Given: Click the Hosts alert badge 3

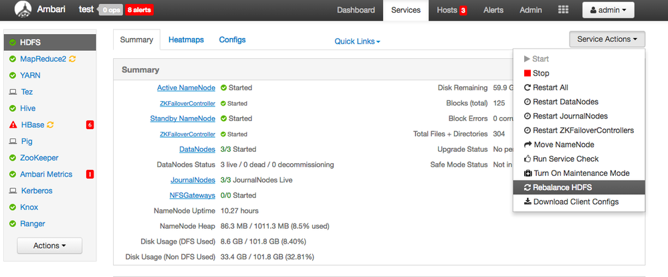Looking at the screenshot, I should click(463, 11).
